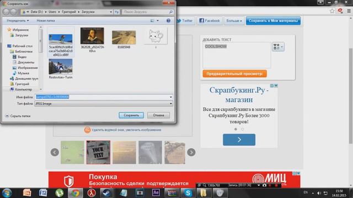Viewport: 353px width, 198px height.
Task: Click the camera icon on recording bar
Action: [x=264, y=185]
